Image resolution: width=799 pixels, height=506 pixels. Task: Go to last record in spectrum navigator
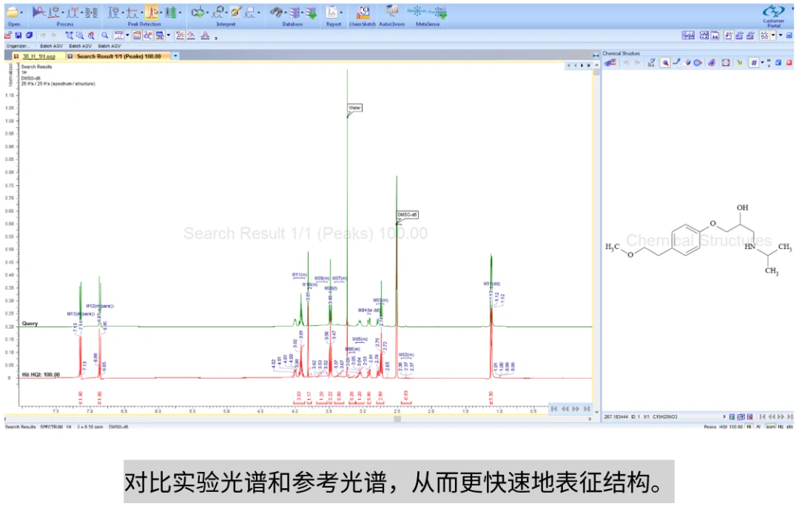point(587,409)
